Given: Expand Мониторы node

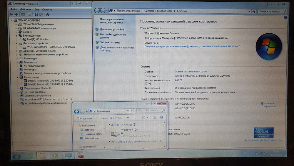Looking at the screenshot, I should coord(17,70).
